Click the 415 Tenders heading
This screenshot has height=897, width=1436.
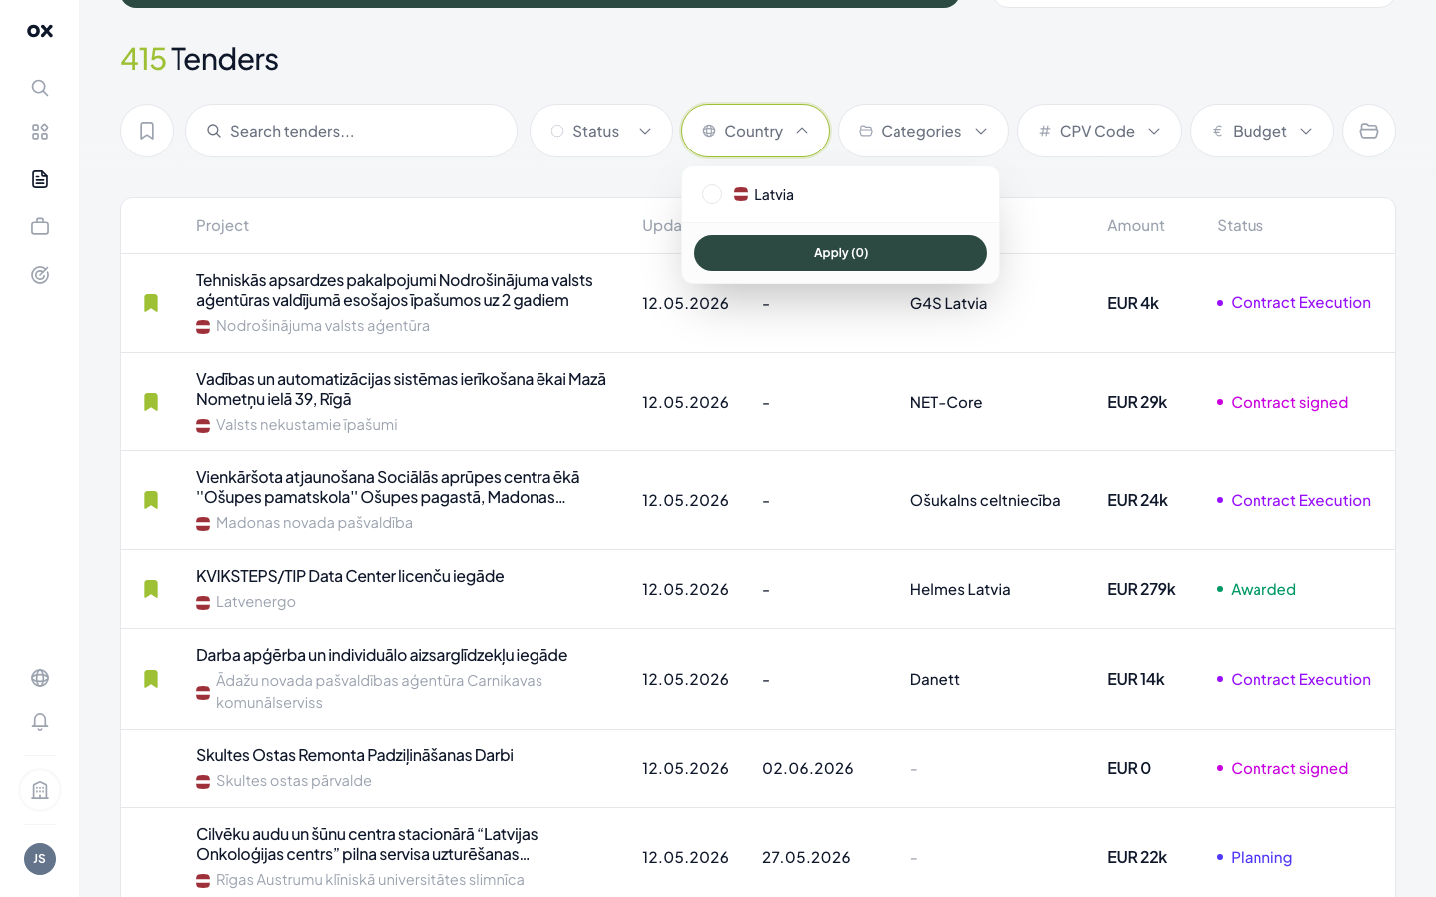[199, 59]
